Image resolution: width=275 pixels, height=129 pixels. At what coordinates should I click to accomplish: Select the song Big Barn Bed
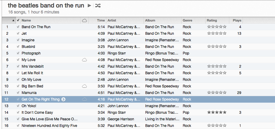click(x=32, y=86)
